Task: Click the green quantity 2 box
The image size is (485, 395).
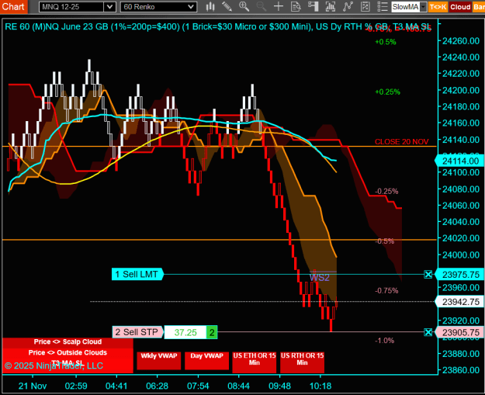Action: point(212,332)
